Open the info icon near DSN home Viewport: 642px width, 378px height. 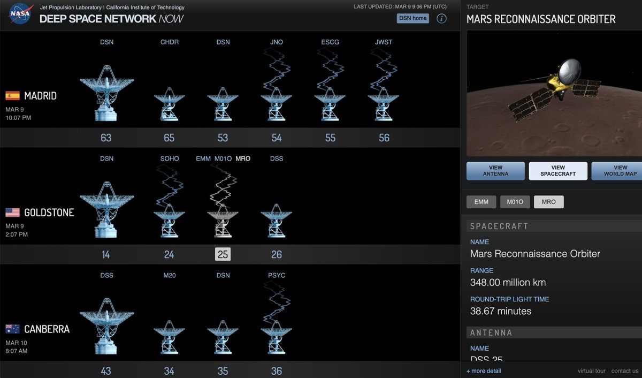[441, 19]
